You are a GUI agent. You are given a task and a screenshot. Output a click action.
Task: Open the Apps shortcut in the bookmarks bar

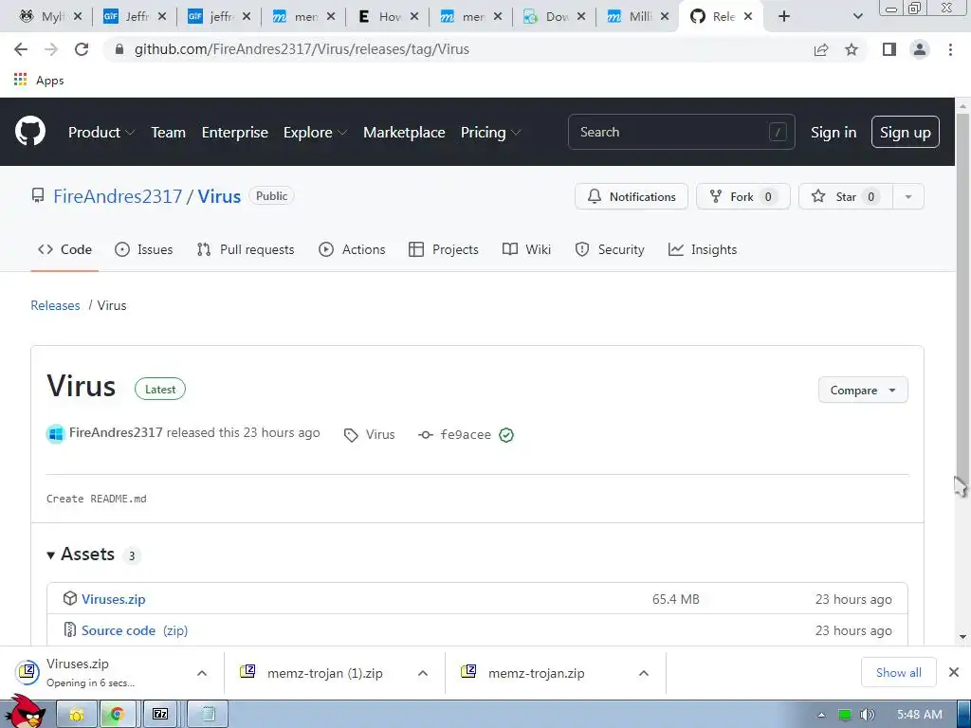39,80
